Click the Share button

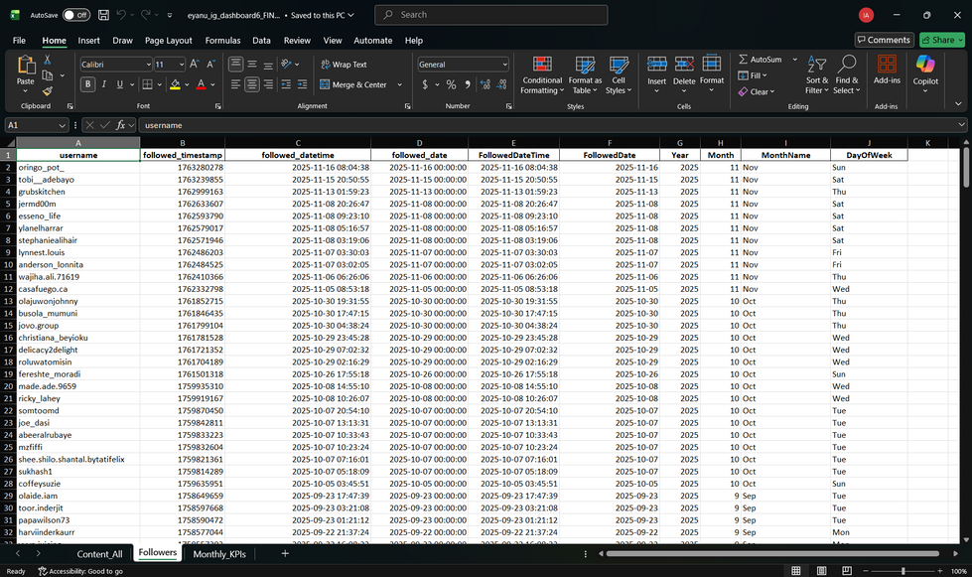tap(939, 39)
